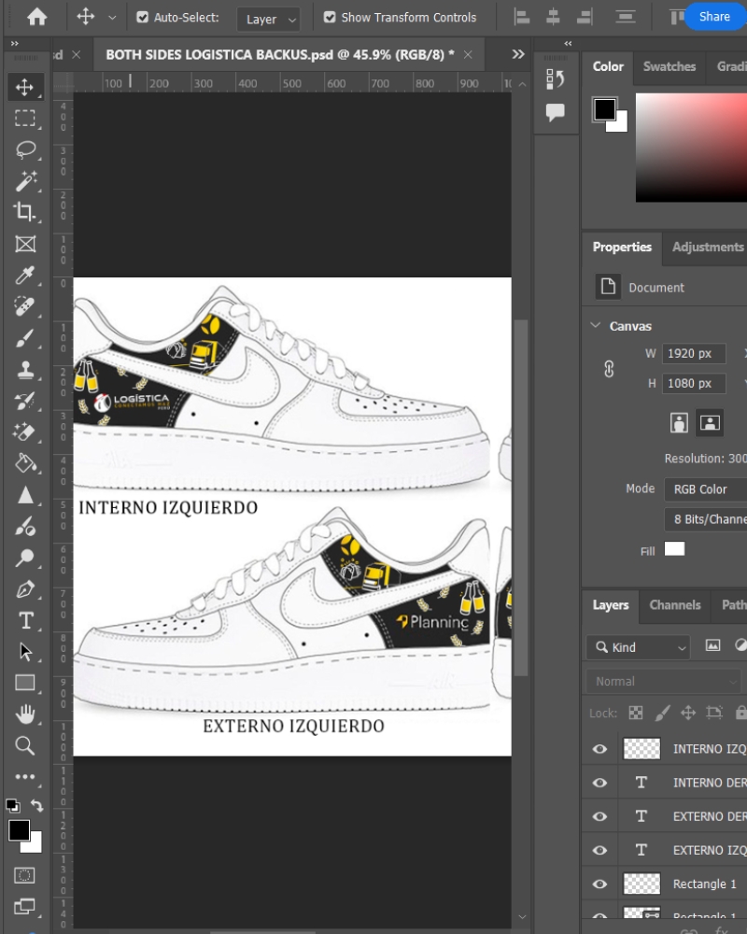Image resolution: width=747 pixels, height=934 pixels.
Task: Select the Eraser tool
Action: [25, 432]
